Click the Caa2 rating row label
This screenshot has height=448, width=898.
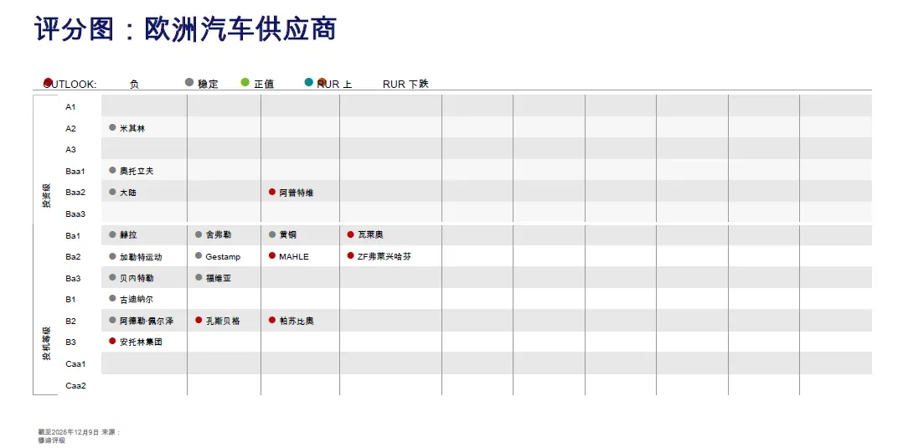point(75,385)
